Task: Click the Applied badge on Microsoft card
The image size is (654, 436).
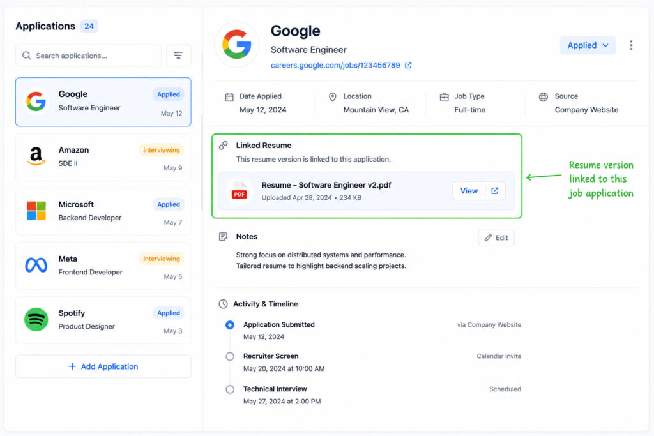Action: (169, 204)
